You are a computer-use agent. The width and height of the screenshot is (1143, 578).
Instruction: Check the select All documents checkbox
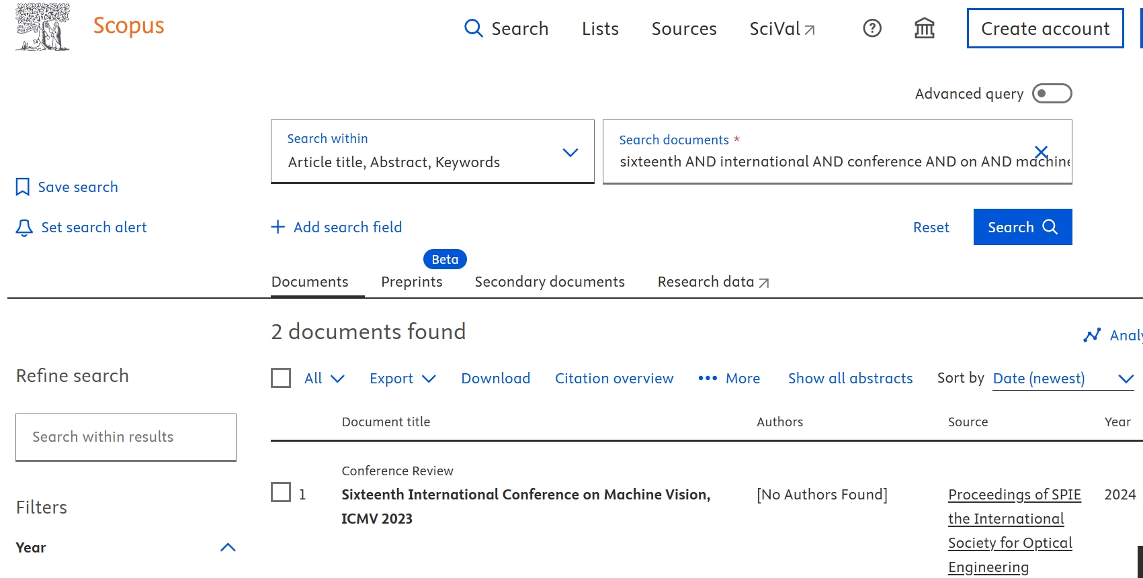point(281,378)
